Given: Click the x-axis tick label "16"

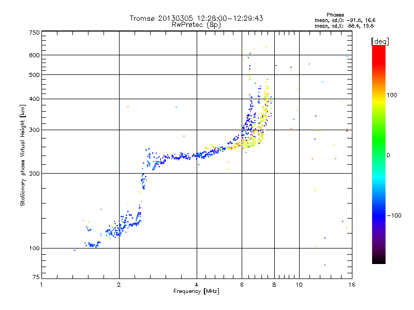Looking at the screenshot, I should point(352,285).
